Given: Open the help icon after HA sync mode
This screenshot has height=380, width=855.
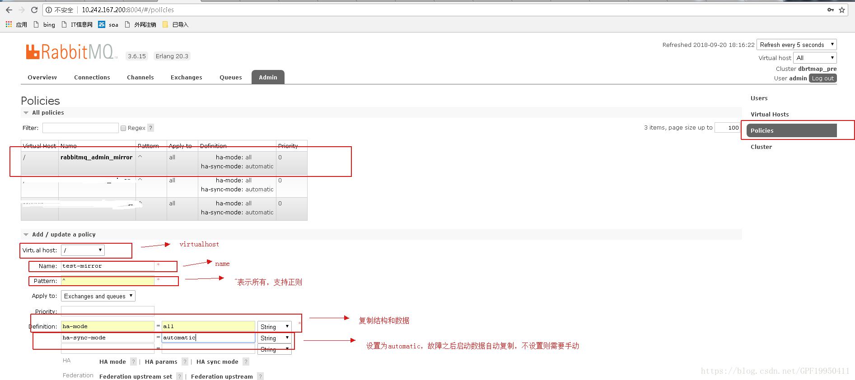Looking at the screenshot, I should 246,361.
